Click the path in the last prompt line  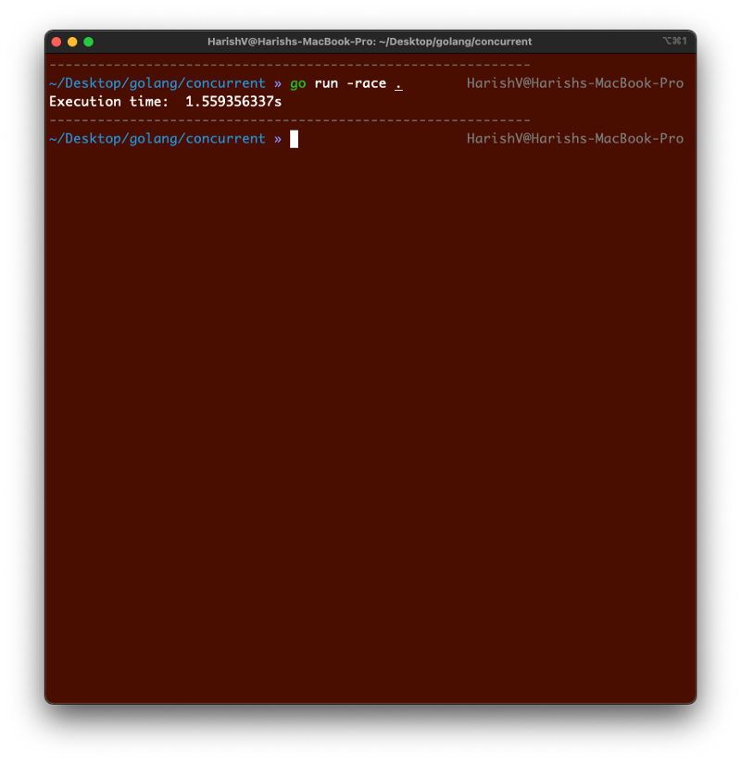[x=157, y=139]
